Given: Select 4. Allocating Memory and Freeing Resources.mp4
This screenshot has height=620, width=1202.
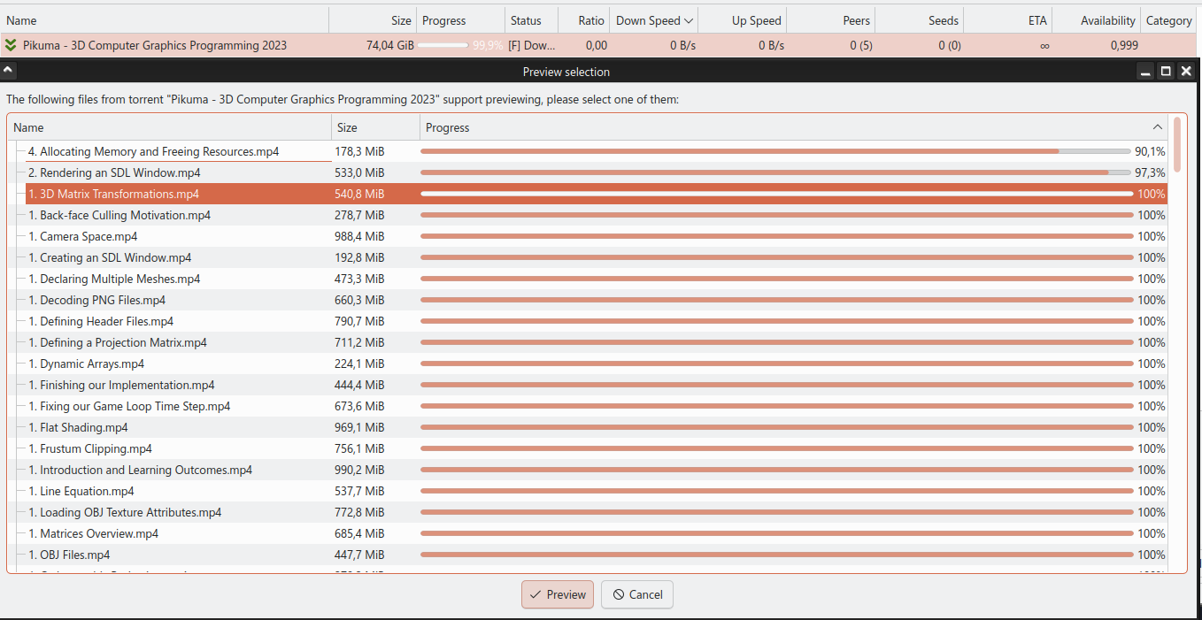Looking at the screenshot, I should click(x=153, y=151).
